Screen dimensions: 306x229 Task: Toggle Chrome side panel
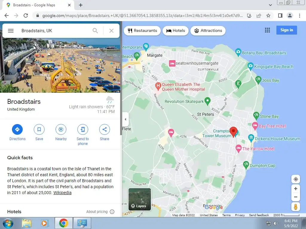pyautogui.click(x=280, y=16)
